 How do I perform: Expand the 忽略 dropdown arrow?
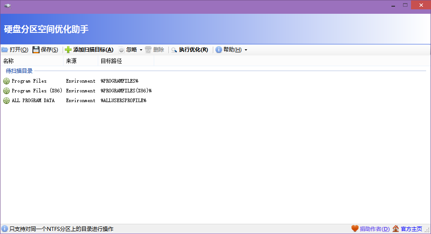tap(141, 50)
